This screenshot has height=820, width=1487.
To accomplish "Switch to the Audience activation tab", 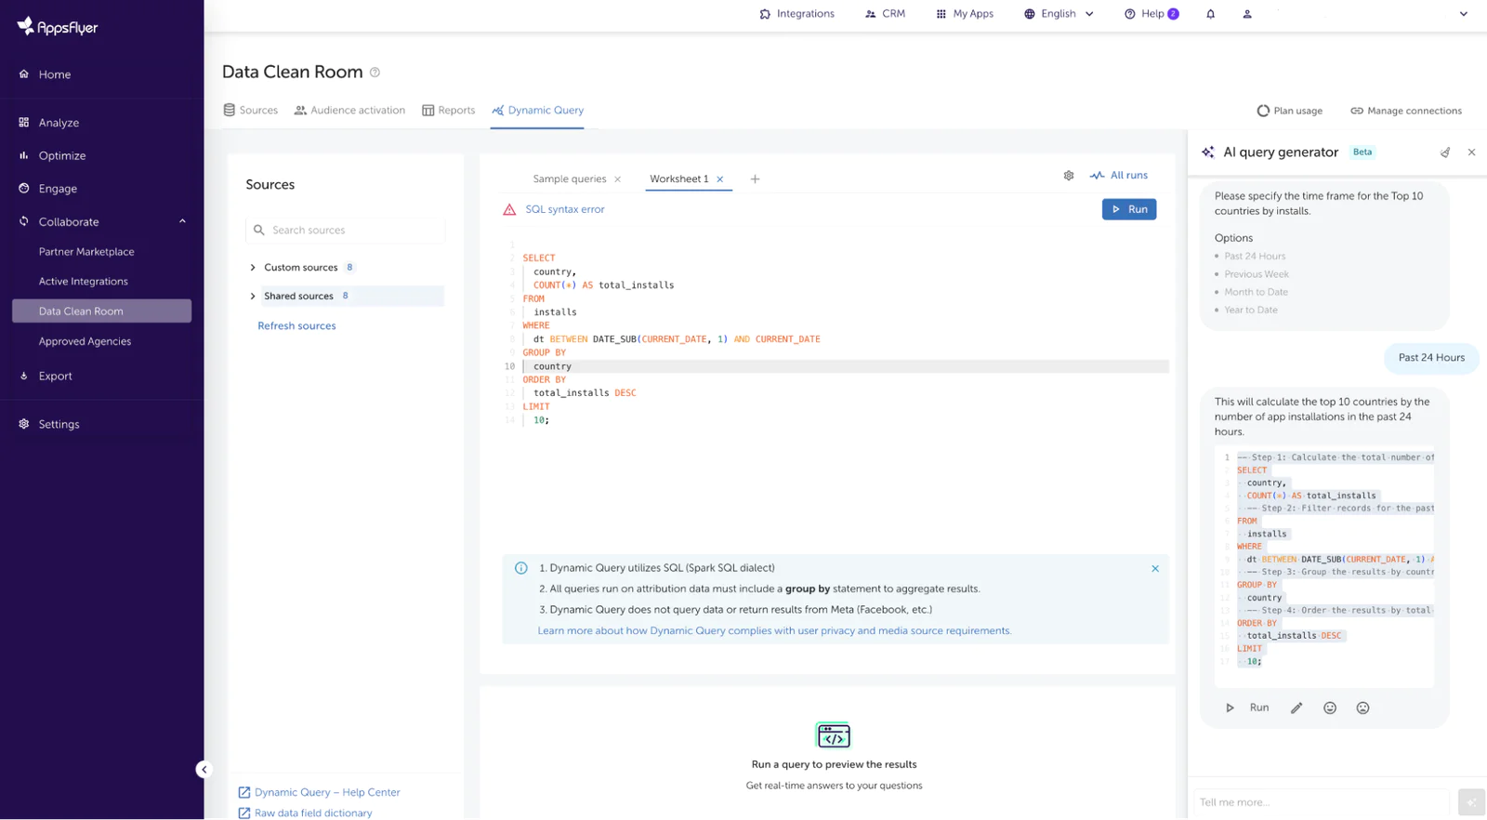I will 349,111.
